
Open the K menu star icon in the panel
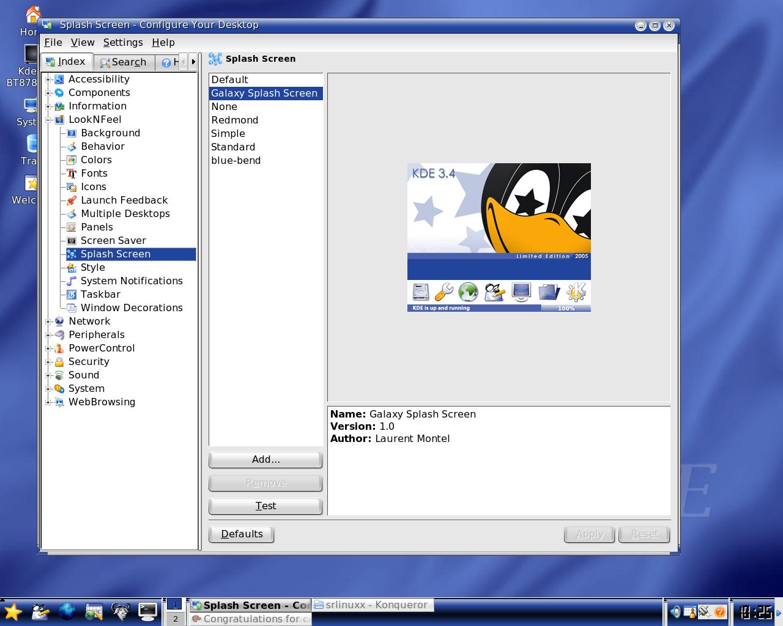(x=13, y=611)
